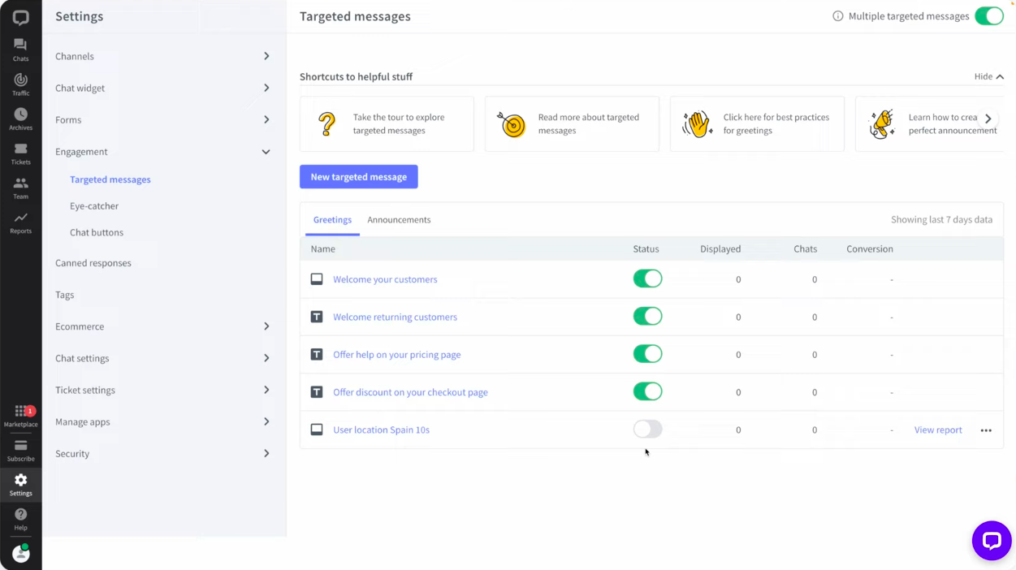1016x570 pixels.
Task: Launch the chat widget bubble
Action: (x=992, y=540)
